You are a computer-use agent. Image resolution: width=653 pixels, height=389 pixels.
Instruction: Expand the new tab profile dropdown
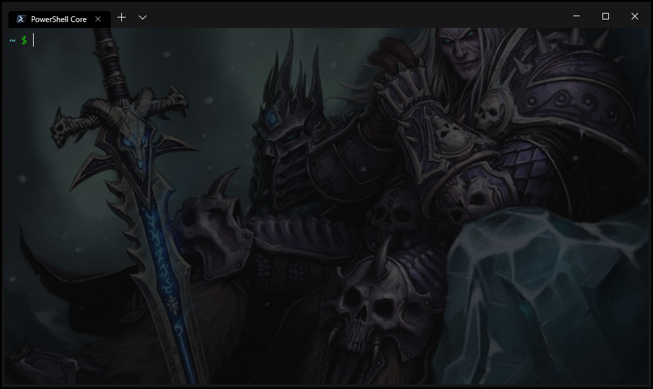143,18
